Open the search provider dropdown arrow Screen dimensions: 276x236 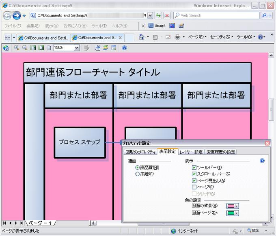pos(270,15)
